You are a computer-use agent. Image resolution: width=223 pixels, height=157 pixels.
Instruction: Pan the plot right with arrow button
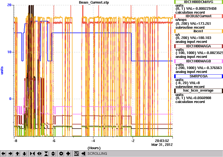pos(10,154)
